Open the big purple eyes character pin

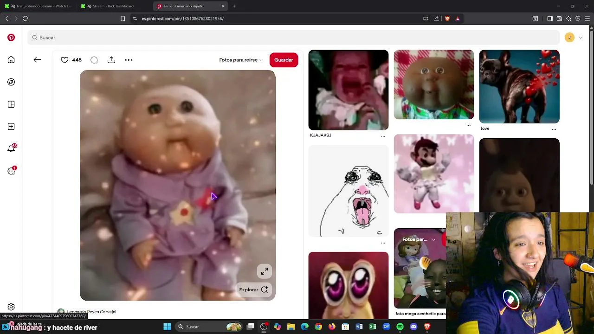[x=349, y=285]
